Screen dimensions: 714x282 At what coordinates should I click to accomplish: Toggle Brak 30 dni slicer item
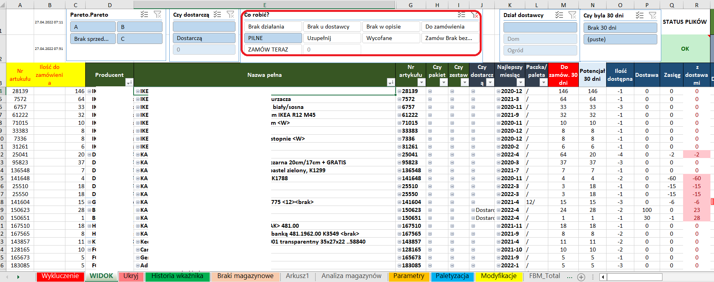click(620, 28)
